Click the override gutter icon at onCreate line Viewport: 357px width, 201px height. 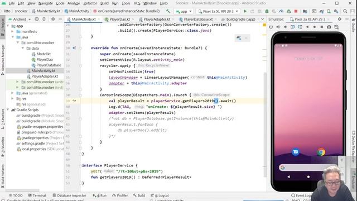point(74,48)
